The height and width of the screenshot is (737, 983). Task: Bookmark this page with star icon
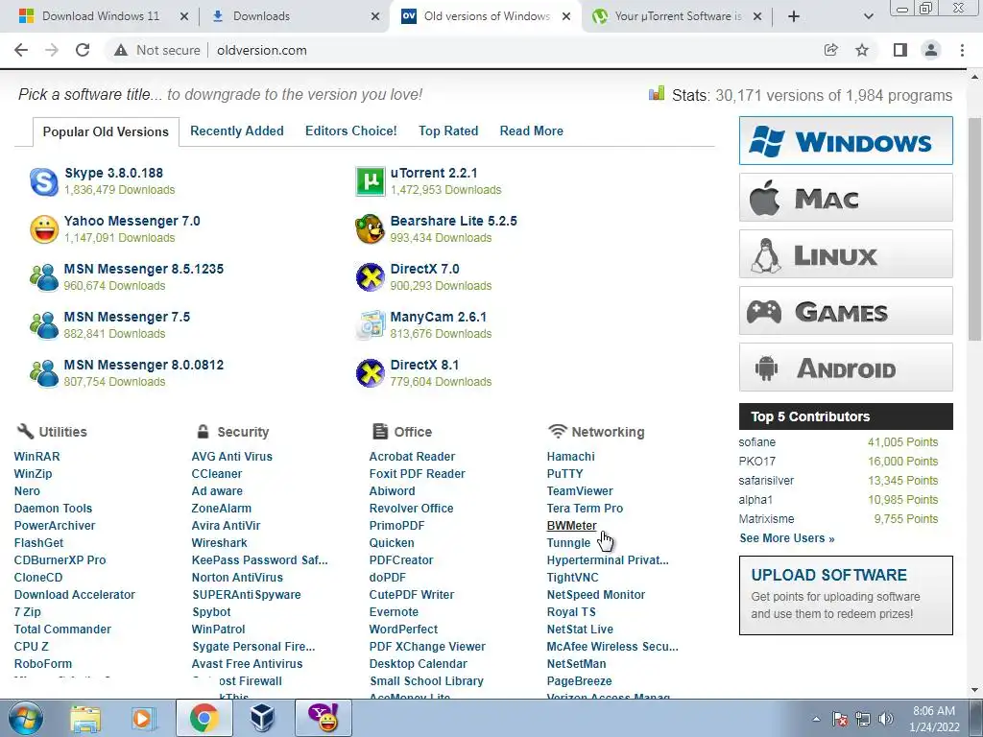pyautogui.click(x=862, y=50)
